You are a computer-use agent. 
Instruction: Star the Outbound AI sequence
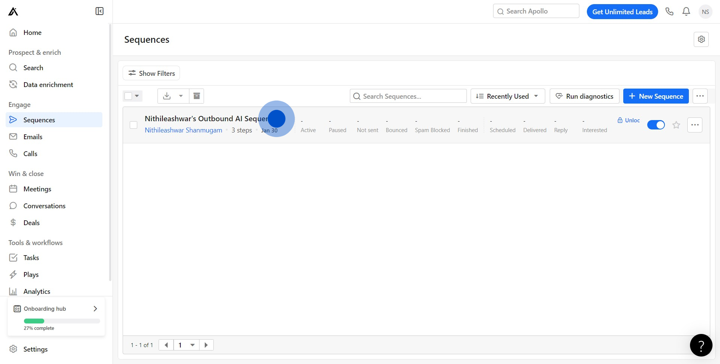676,125
